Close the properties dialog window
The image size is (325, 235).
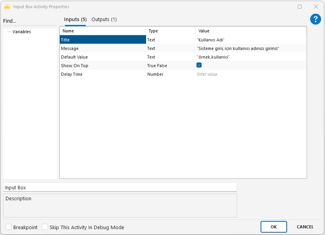pos(316,7)
